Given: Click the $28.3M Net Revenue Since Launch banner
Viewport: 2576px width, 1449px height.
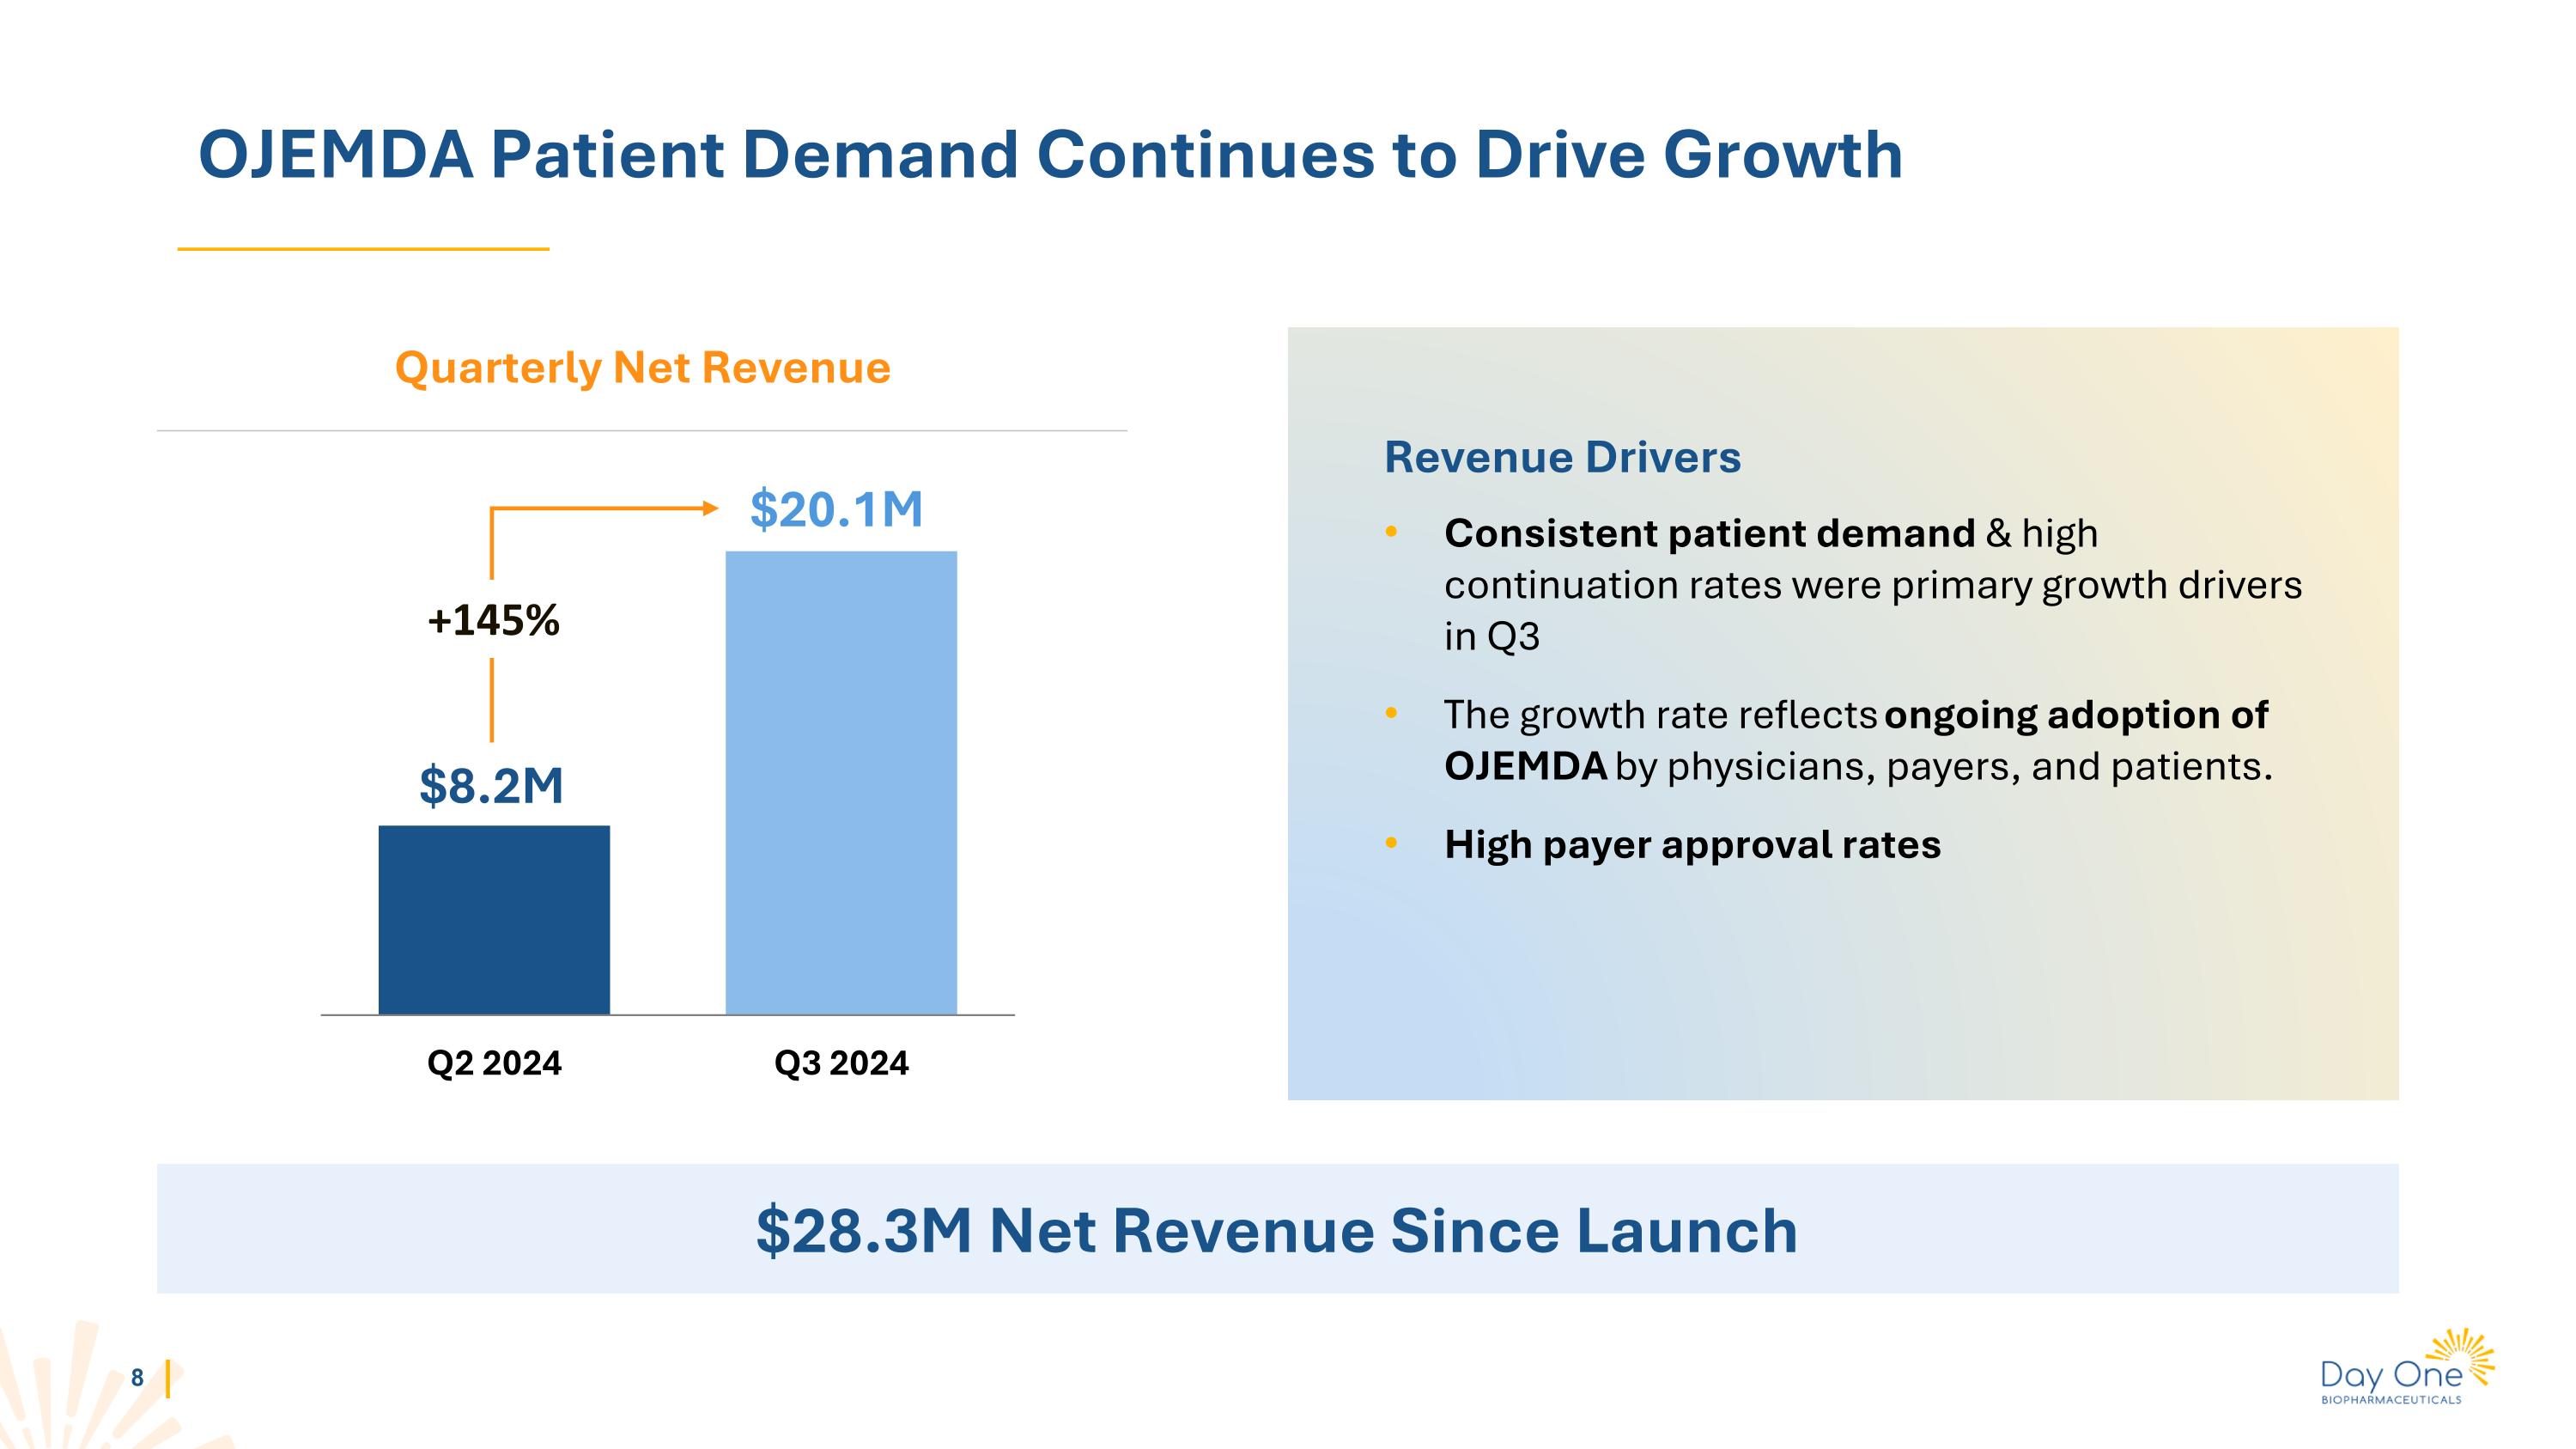Looking at the screenshot, I should pos(1277,1229).
